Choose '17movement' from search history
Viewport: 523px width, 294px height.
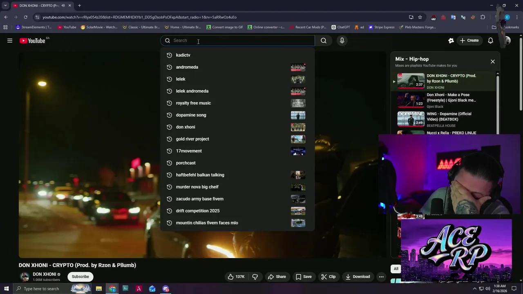click(237, 151)
